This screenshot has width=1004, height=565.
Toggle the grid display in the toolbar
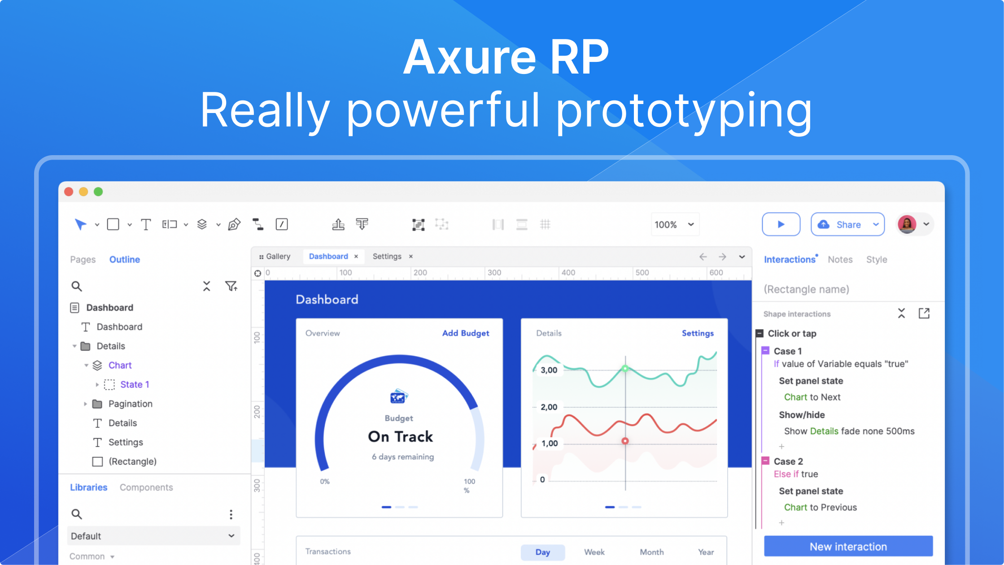[x=546, y=224]
